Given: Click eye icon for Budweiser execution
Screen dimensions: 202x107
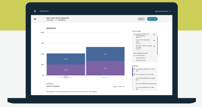Looking at the screenshot, I should tap(154, 35).
